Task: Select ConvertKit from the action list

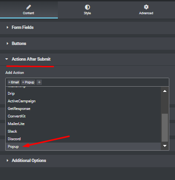Action: point(83,116)
